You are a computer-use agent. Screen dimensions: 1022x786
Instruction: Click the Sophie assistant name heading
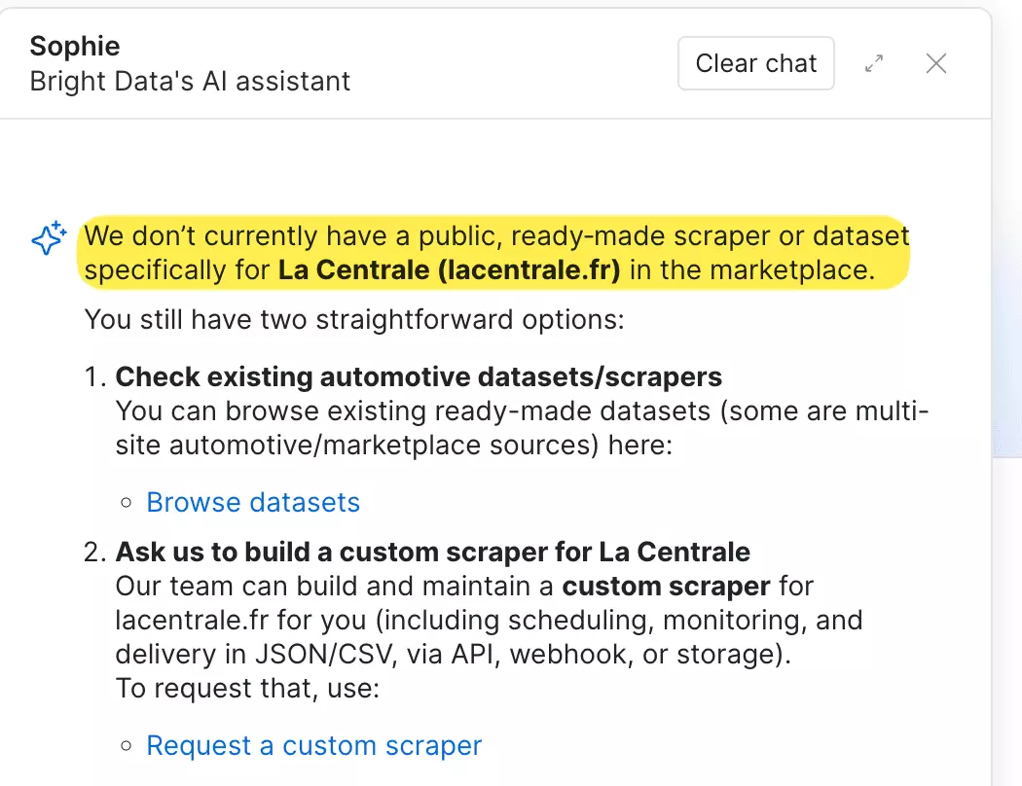(75, 47)
